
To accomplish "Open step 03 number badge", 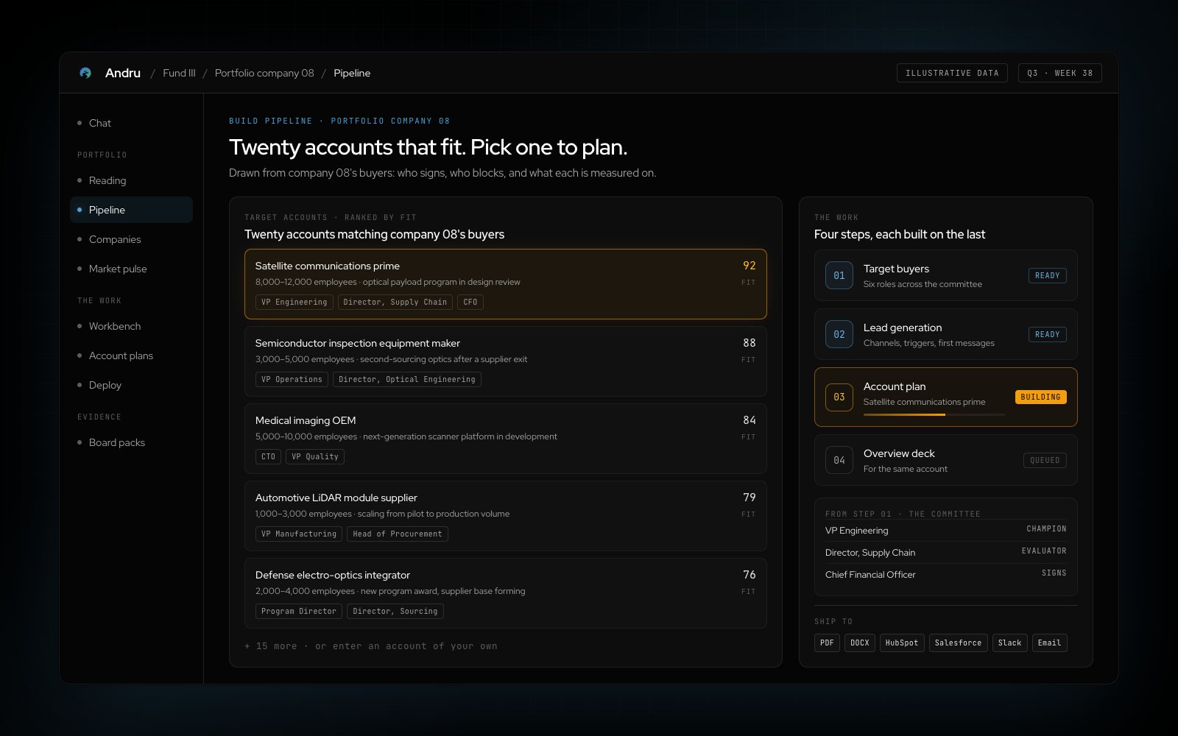I will click(x=839, y=397).
